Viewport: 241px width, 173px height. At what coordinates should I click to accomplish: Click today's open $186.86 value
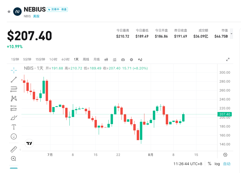161,37
